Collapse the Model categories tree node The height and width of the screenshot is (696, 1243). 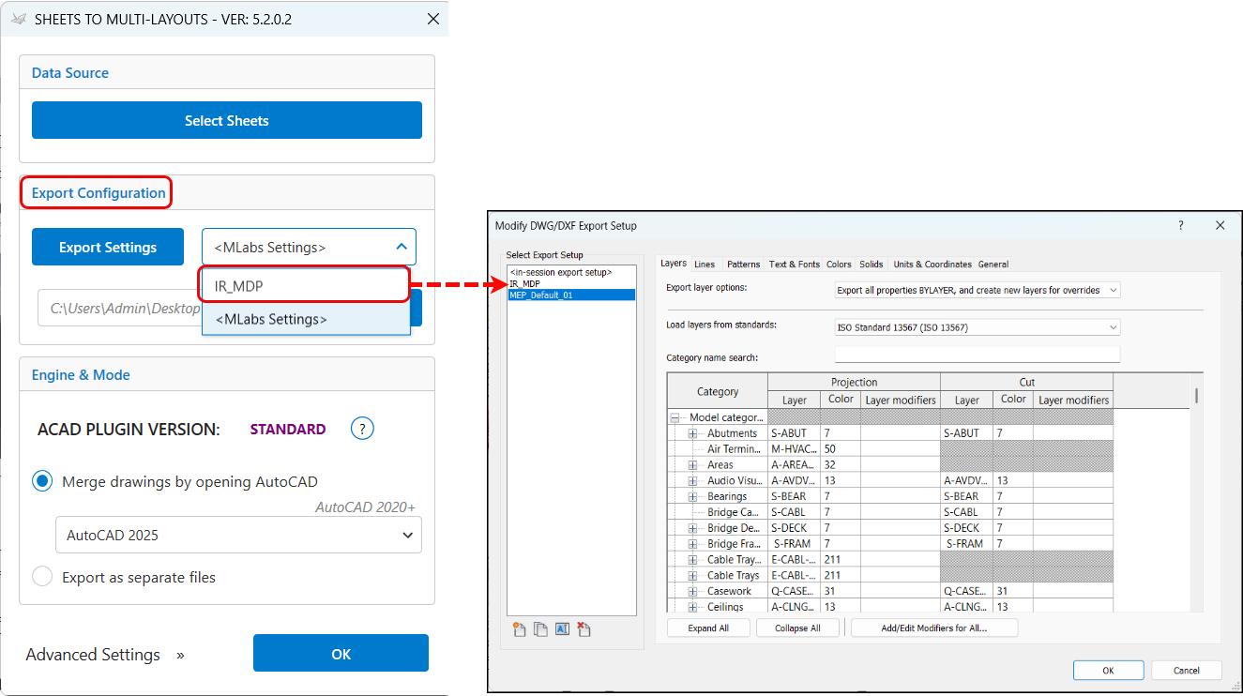[675, 417]
